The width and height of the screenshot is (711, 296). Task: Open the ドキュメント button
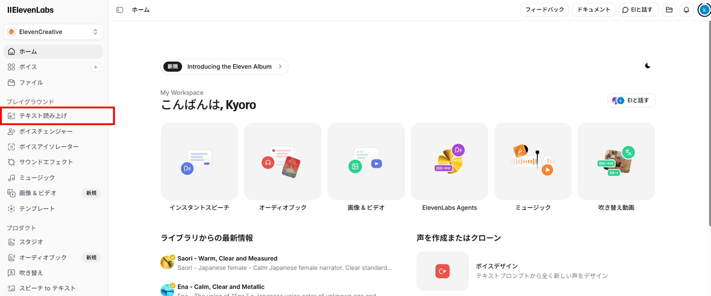[x=593, y=10]
